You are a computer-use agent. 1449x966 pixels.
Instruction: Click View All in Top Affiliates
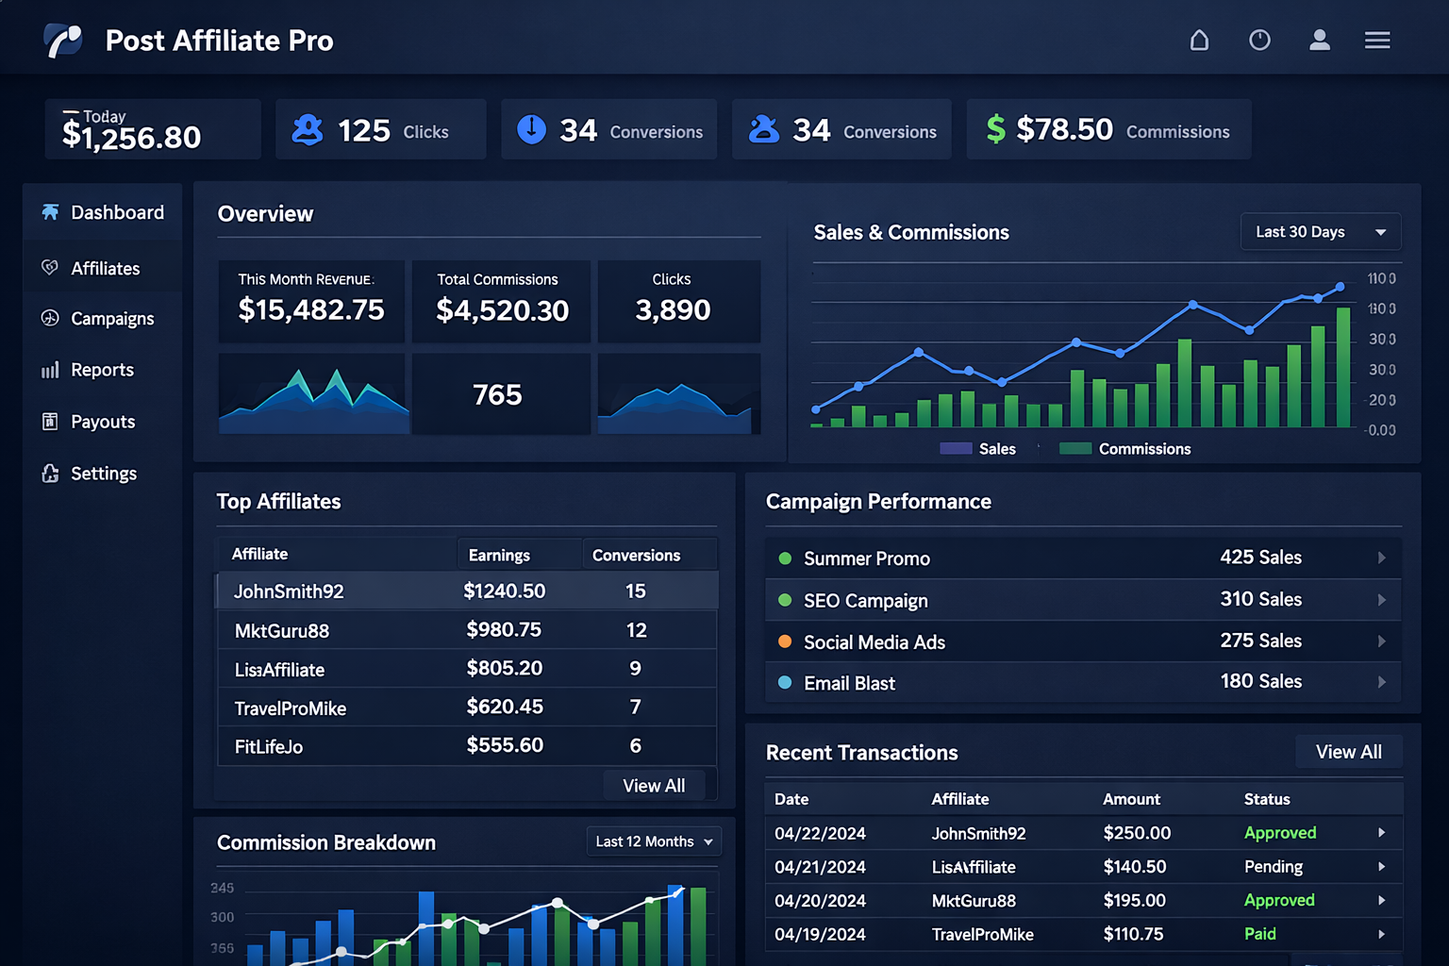tap(655, 784)
